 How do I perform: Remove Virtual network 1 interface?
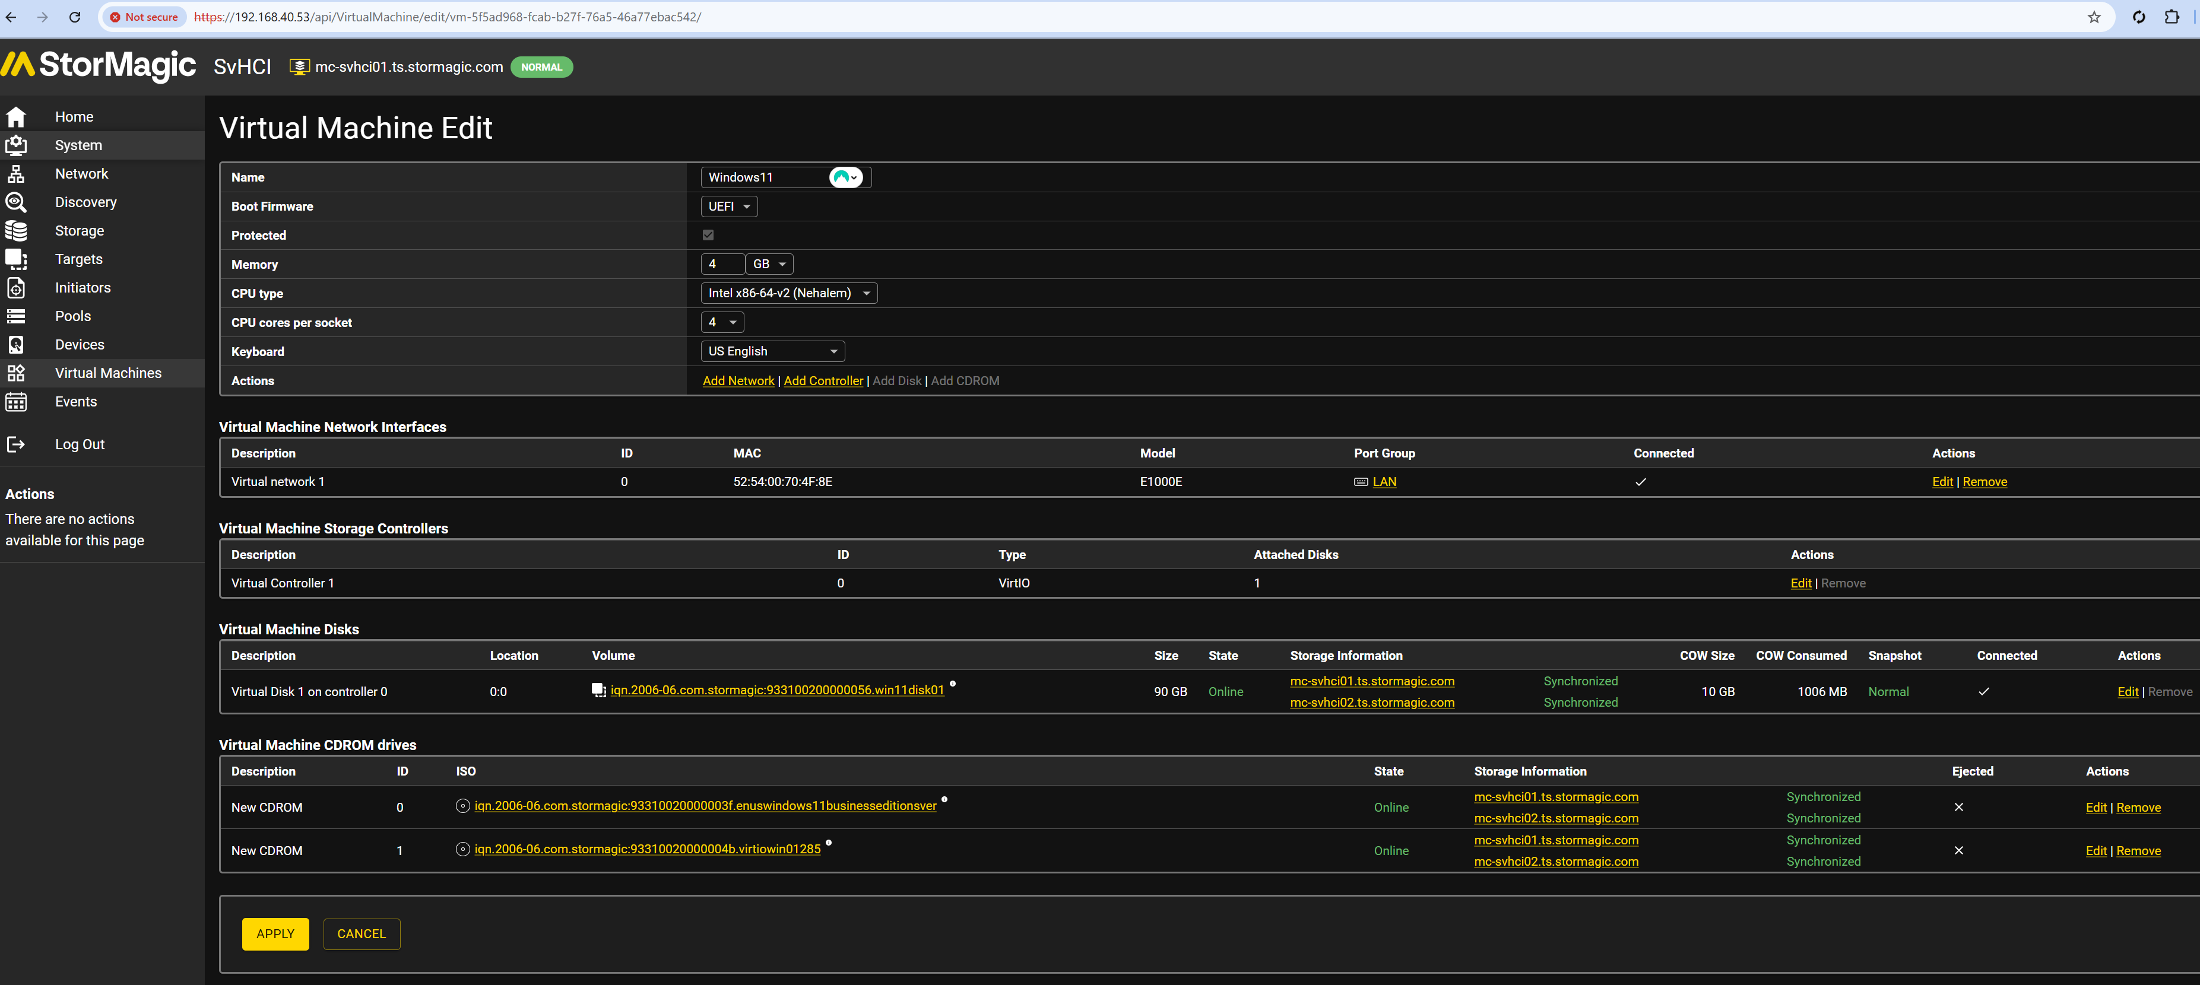(1985, 482)
